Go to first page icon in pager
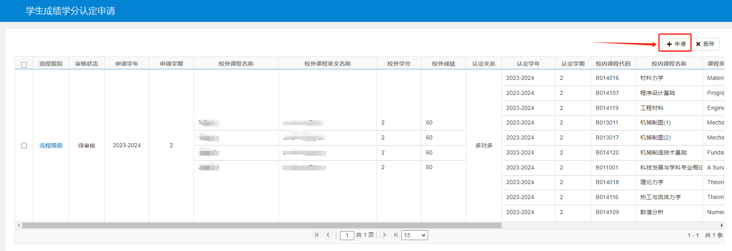Screen dimensions: 732x251 point(317,235)
